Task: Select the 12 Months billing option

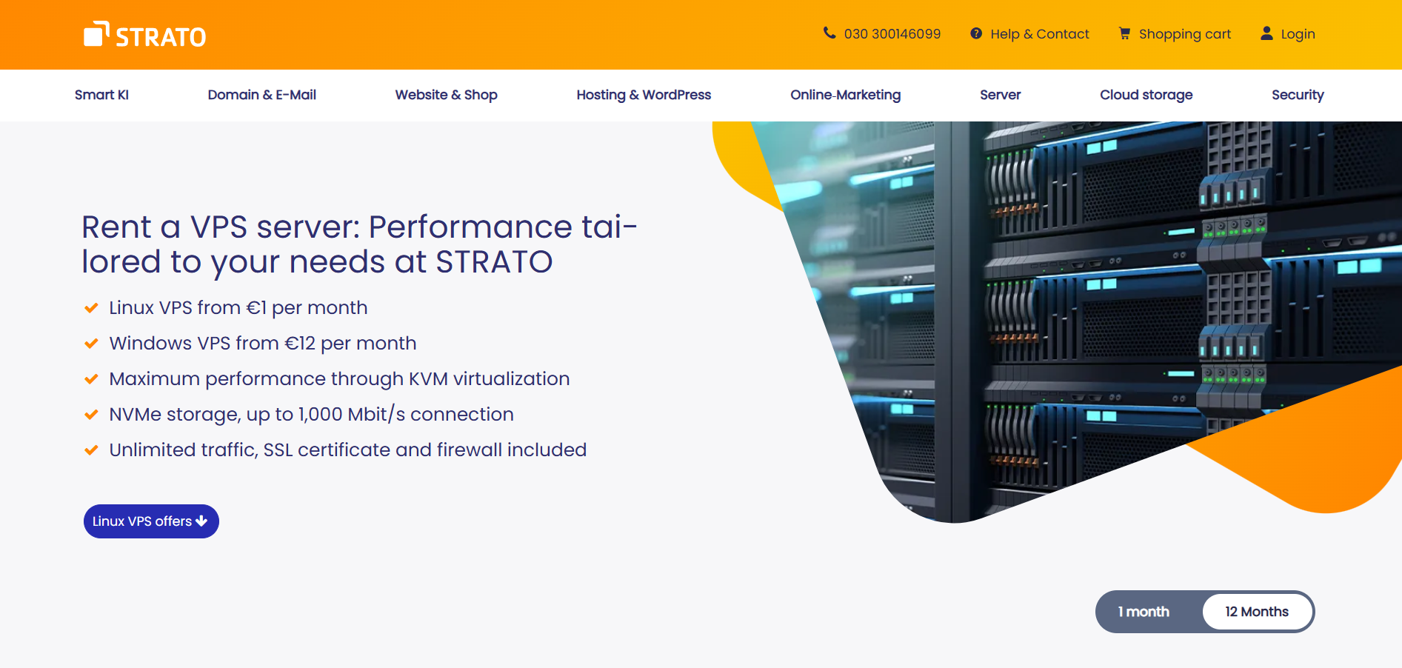Action: point(1257,612)
